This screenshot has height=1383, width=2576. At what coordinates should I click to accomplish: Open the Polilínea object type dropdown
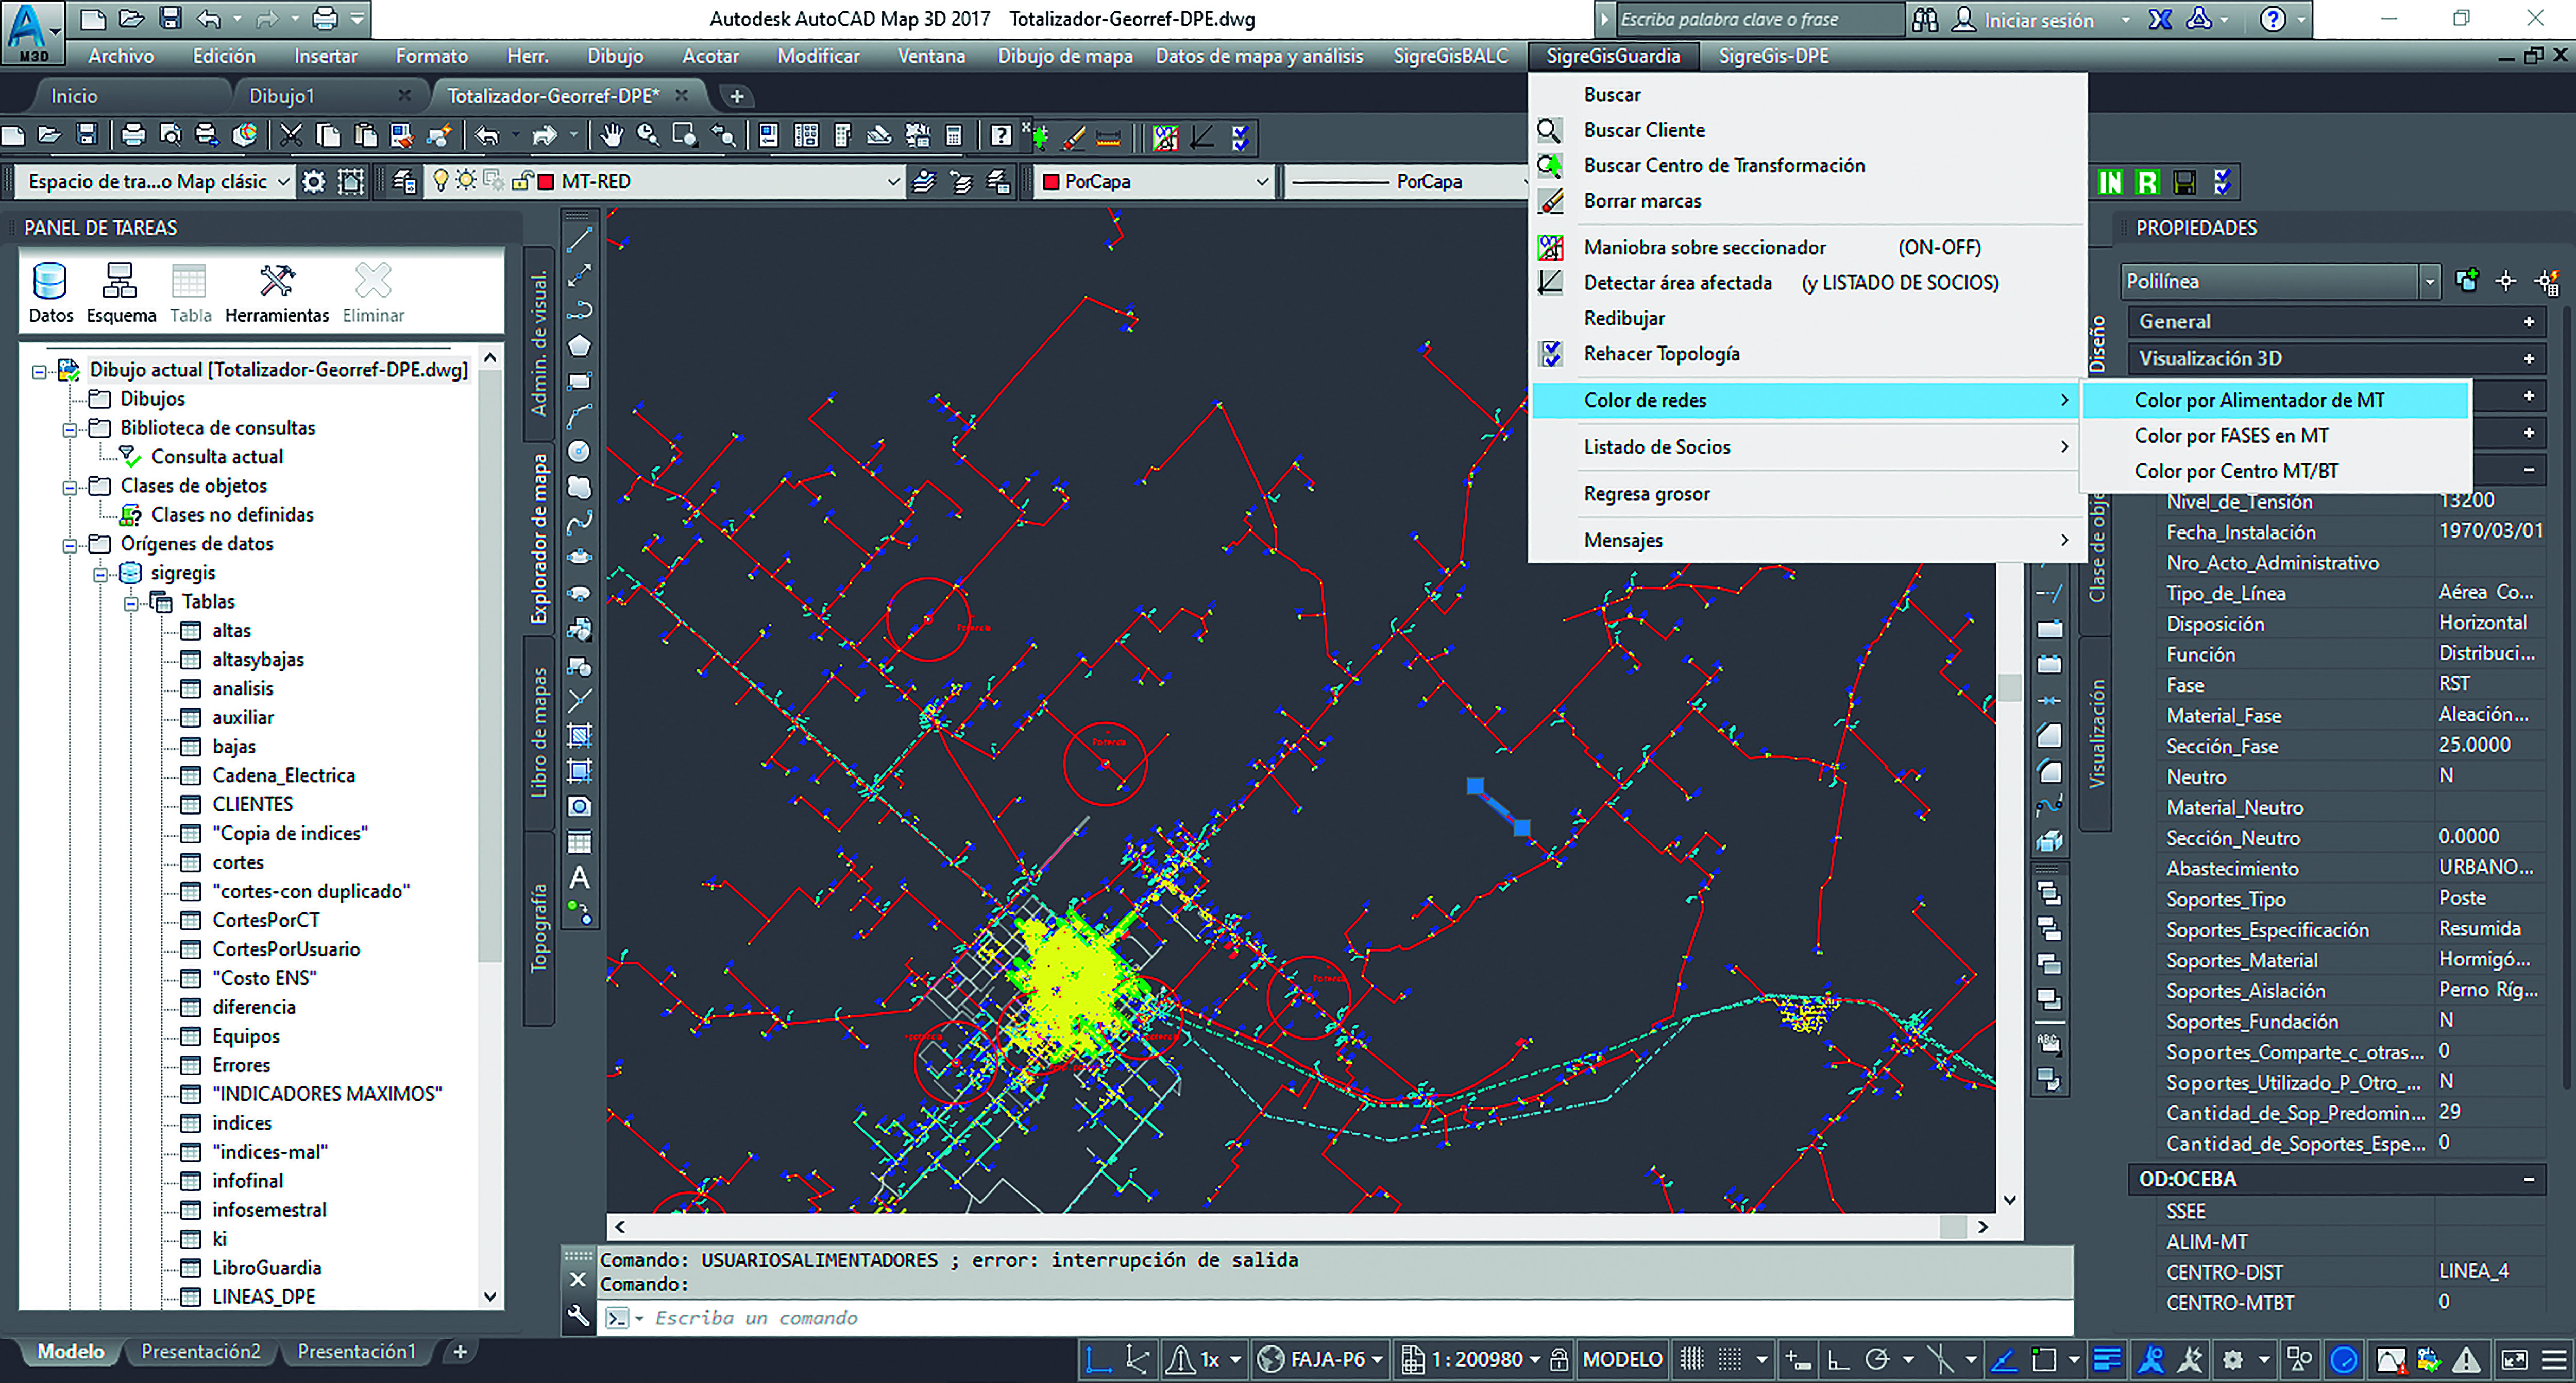tap(2280, 282)
